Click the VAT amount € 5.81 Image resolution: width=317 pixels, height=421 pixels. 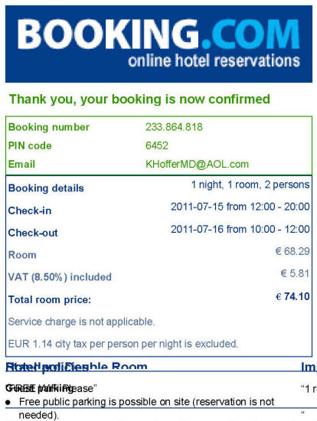[296, 273]
